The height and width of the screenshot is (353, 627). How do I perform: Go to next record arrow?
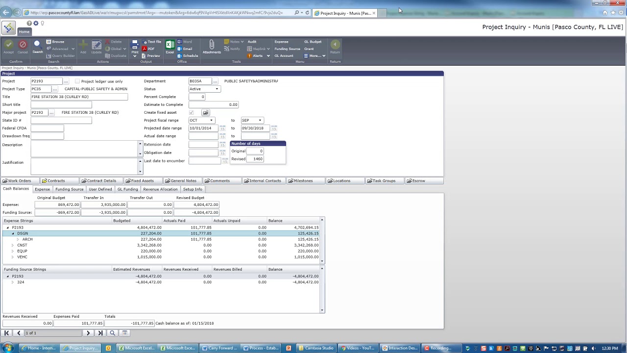pos(88,333)
